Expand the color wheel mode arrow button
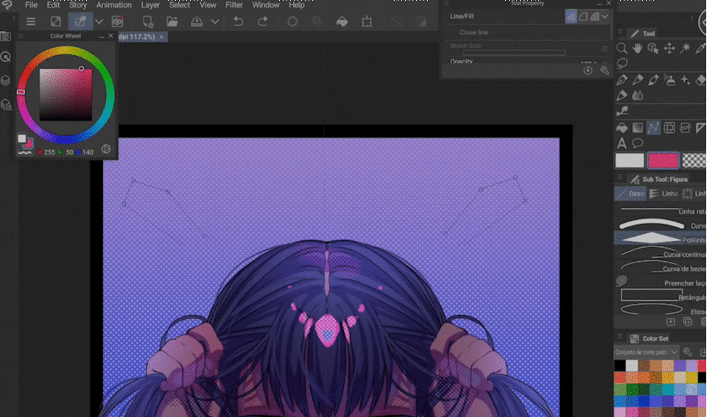Viewport: 707px width, 417px height. click(106, 149)
